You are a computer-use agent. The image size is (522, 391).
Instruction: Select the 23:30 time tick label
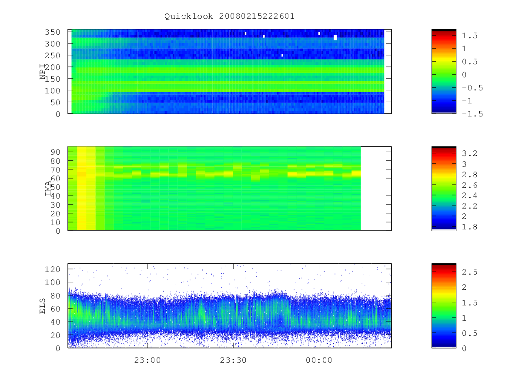coord(233,360)
